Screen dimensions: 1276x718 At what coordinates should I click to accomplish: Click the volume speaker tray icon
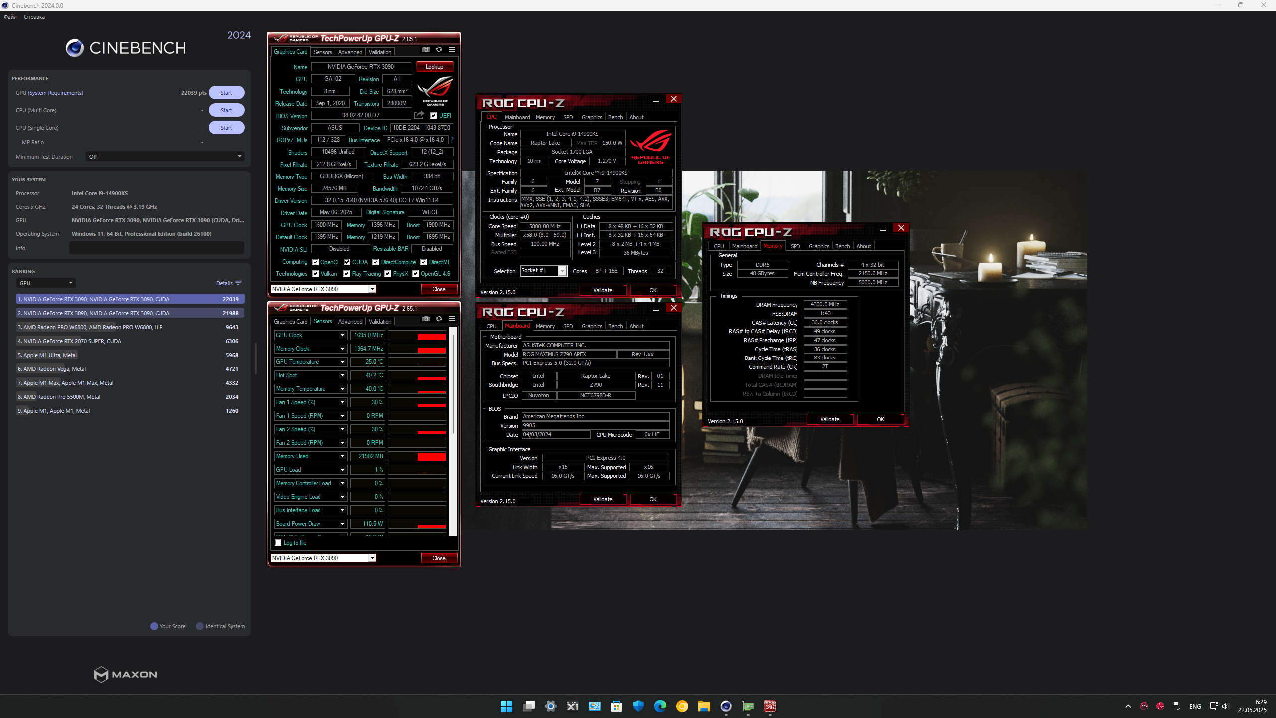click(x=1225, y=706)
